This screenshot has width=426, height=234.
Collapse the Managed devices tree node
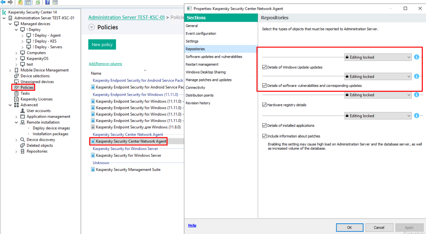coord(10,24)
